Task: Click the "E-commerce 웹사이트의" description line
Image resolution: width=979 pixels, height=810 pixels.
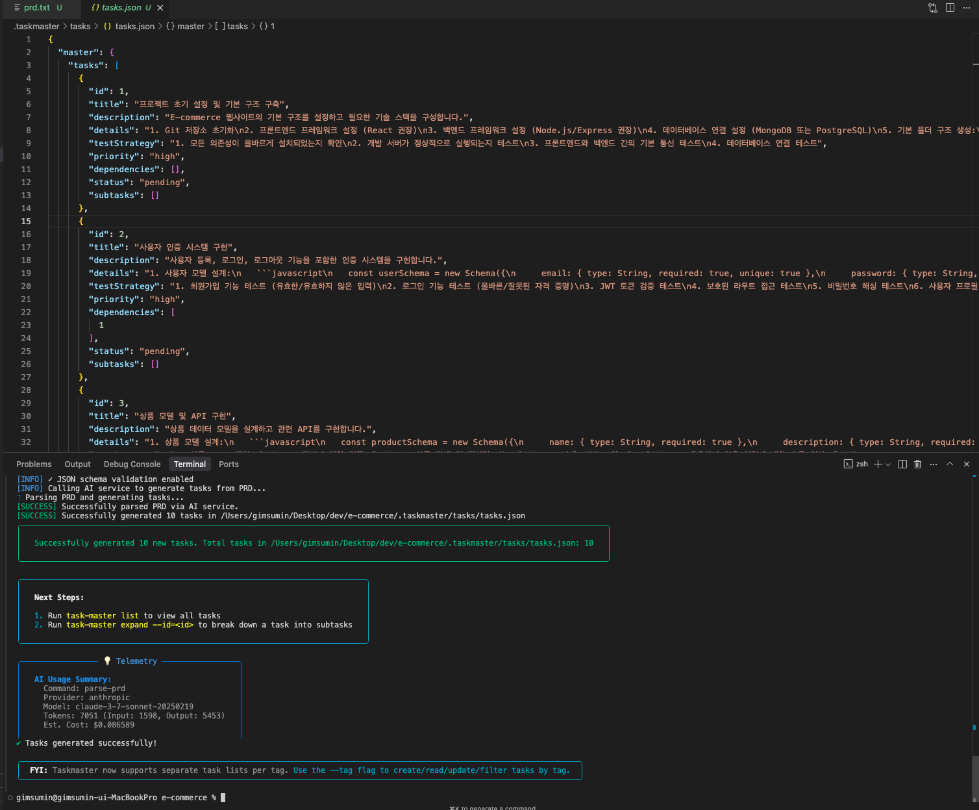Action: [280, 117]
